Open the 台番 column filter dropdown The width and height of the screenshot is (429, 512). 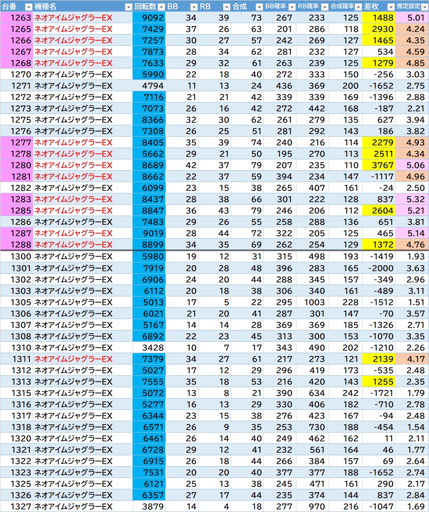[29, 7]
